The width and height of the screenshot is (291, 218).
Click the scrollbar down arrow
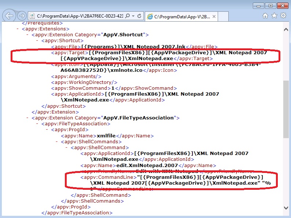[x=286, y=208]
